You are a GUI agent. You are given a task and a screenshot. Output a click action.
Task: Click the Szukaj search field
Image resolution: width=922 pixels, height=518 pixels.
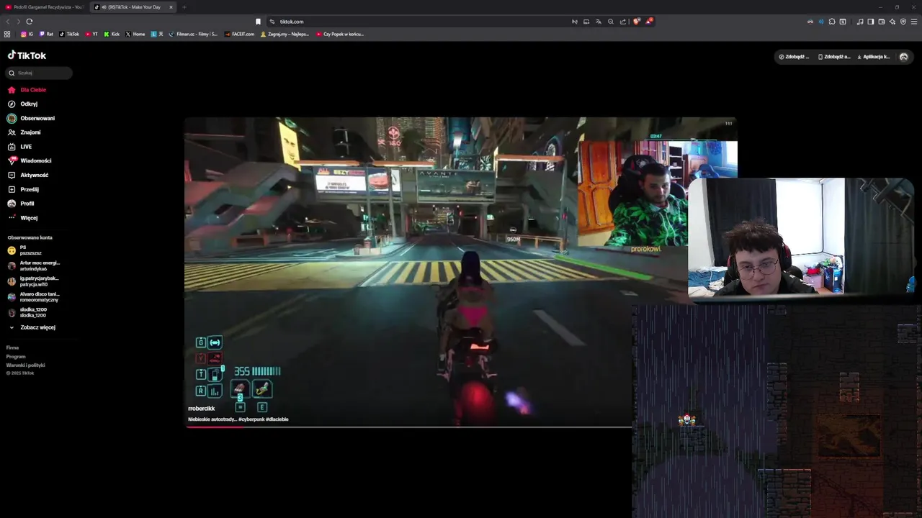tap(39, 73)
